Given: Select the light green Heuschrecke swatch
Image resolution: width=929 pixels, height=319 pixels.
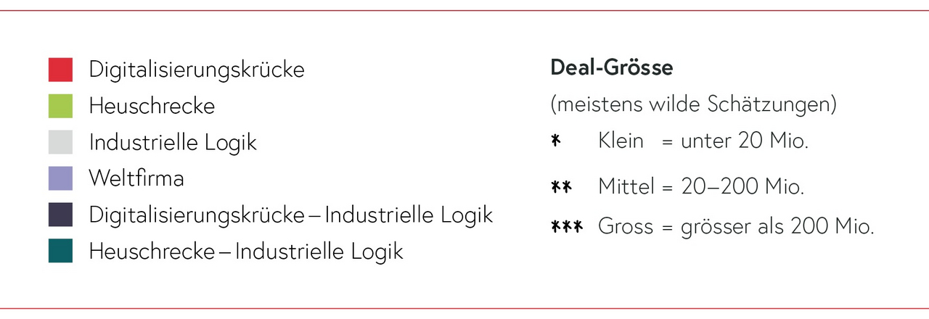Looking at the screenshot, I should pos(61,106).
